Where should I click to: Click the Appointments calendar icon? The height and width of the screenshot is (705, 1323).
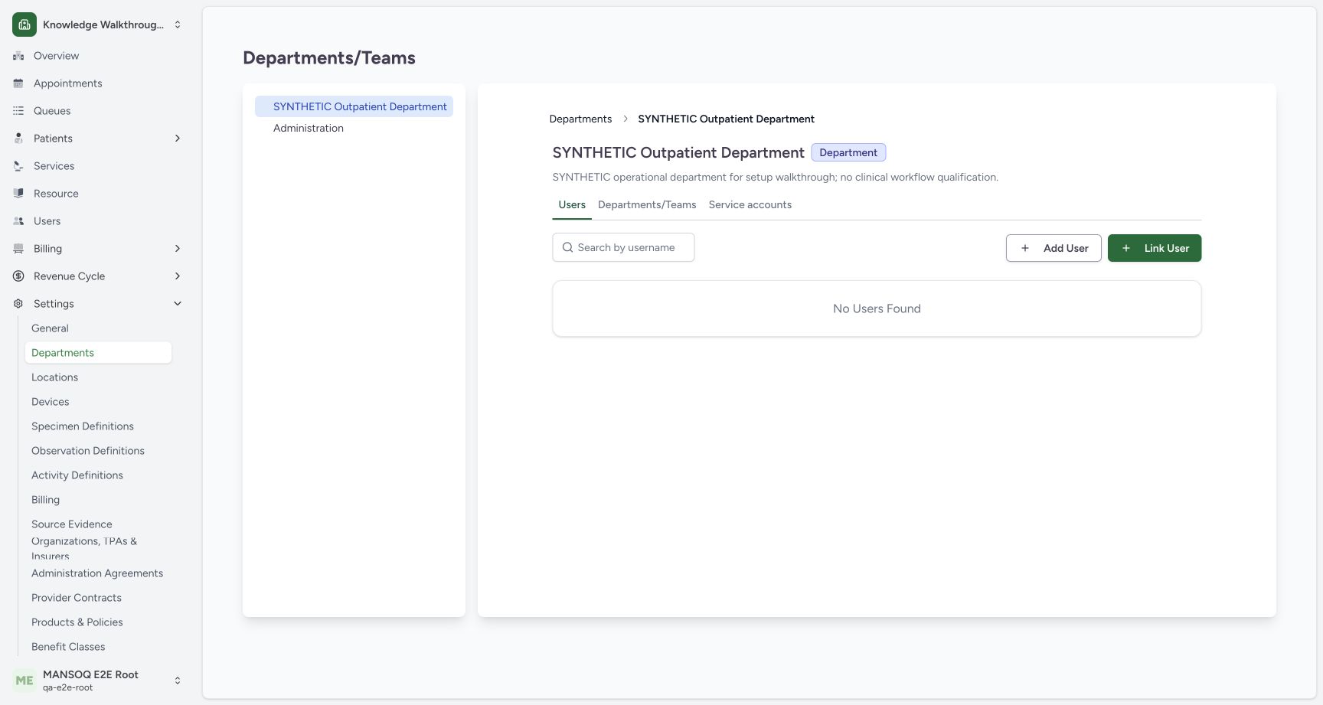[x=18, y=83]
